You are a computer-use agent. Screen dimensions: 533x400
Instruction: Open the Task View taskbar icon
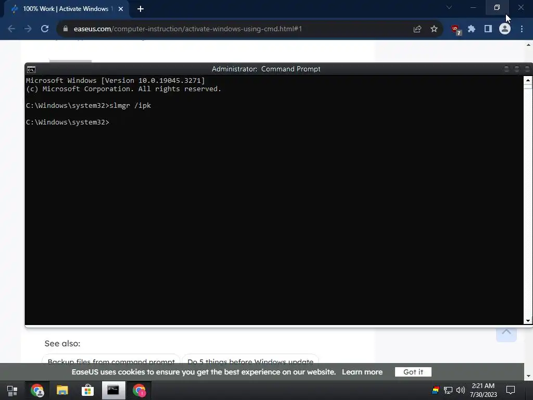[x=12, y=390]
